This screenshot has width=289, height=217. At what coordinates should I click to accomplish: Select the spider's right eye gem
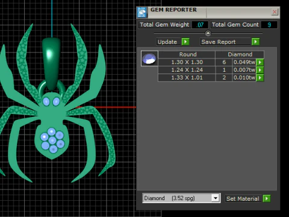point(56,102)
